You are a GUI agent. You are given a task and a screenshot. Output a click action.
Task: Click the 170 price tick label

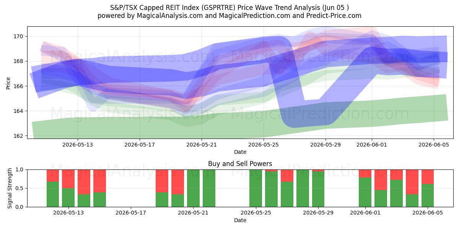pyautogui.click(x=18, y=36)
